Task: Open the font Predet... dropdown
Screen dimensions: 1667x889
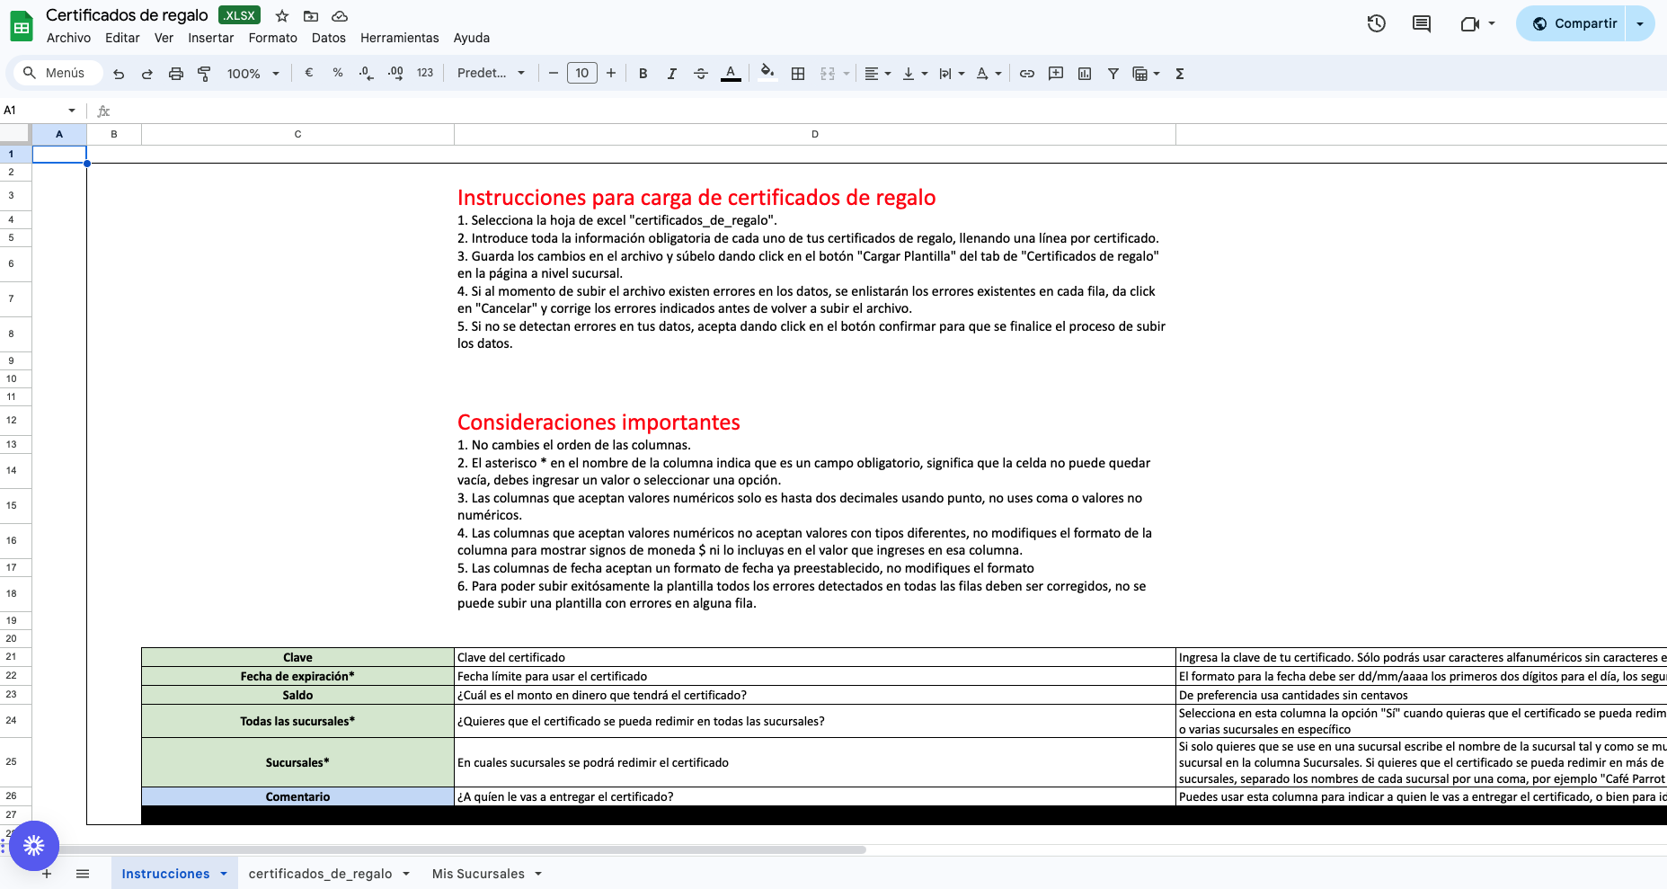Action: coord(491,73)
